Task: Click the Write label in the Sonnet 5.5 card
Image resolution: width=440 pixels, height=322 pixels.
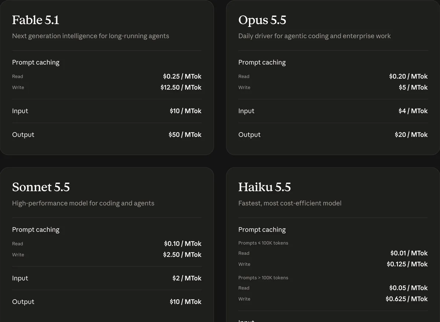Action: tap(18, 255)
